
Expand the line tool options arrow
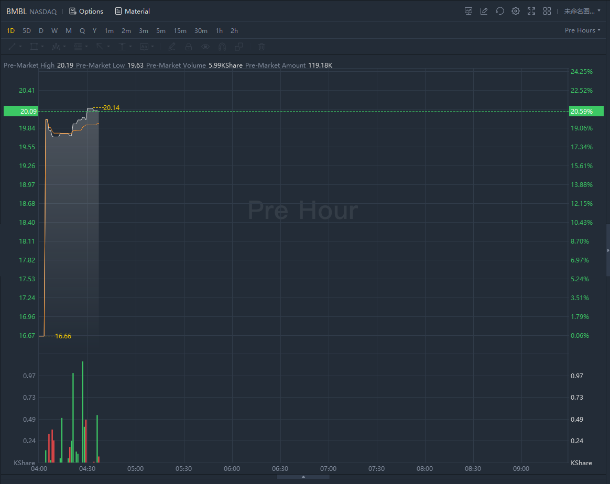(x=20, y=47)
